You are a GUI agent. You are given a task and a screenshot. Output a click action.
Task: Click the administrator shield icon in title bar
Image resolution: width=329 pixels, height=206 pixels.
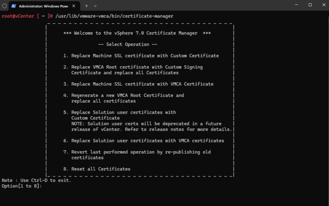pos(5,6)
